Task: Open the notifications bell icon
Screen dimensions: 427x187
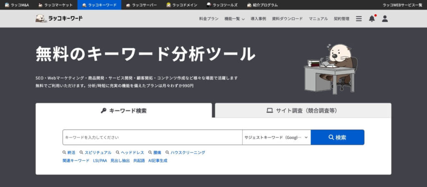Action: coord(372,18)
